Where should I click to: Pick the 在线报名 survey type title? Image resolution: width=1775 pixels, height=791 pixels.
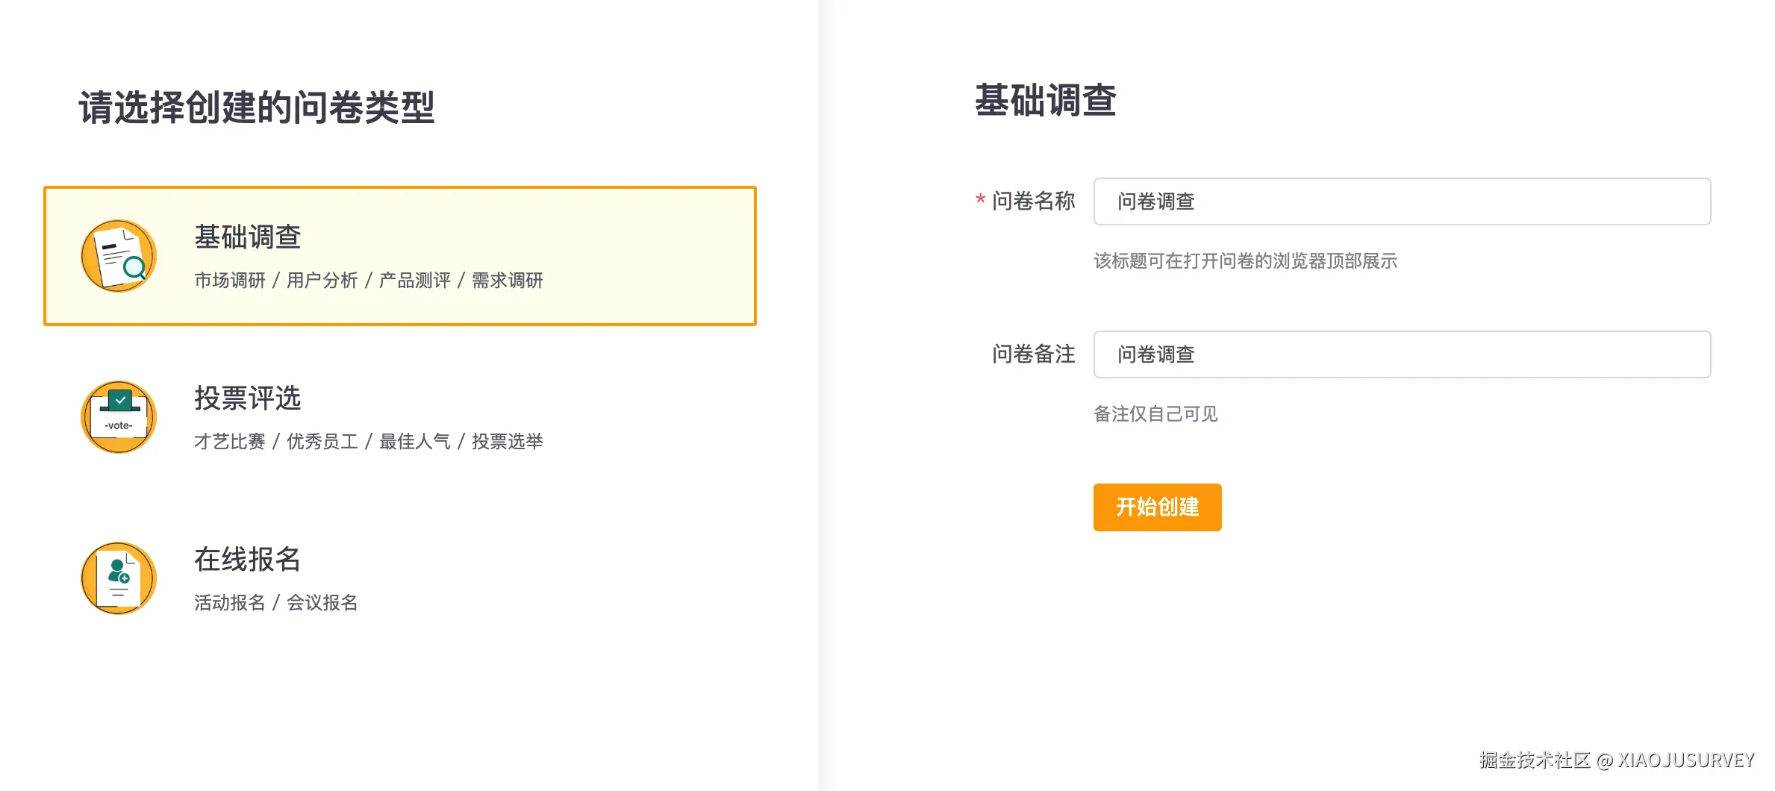coord(248,560)
